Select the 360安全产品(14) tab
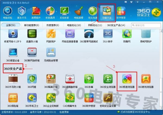This screenshot has height=115, width=163. pos(116,25)
